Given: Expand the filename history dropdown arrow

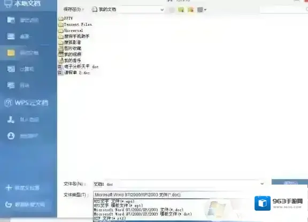Looking at the screenshot, I should click(x=262, y=184).
